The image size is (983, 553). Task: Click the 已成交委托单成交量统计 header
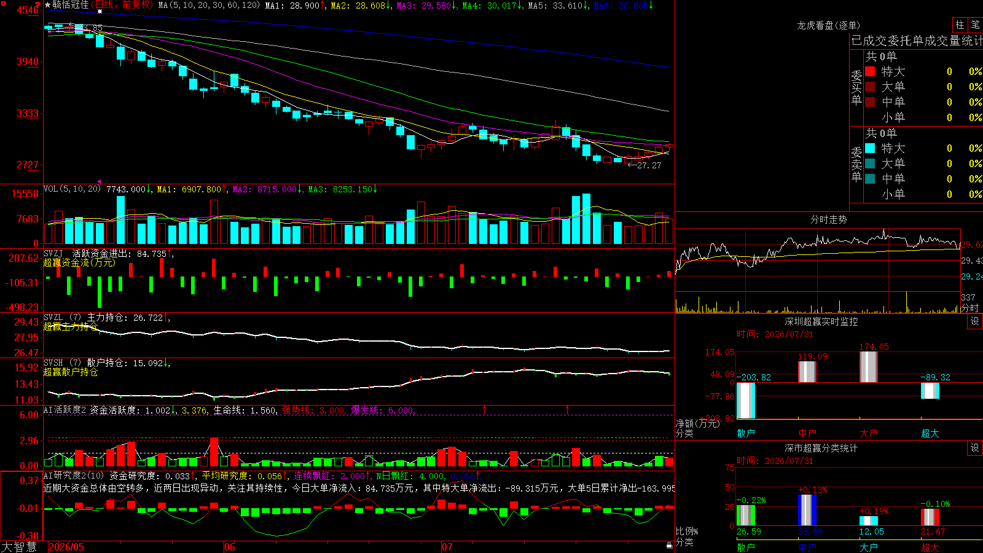917,41
